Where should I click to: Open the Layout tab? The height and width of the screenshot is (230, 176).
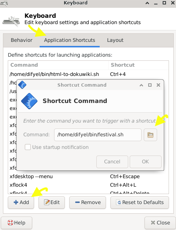(x=115, y=40)
